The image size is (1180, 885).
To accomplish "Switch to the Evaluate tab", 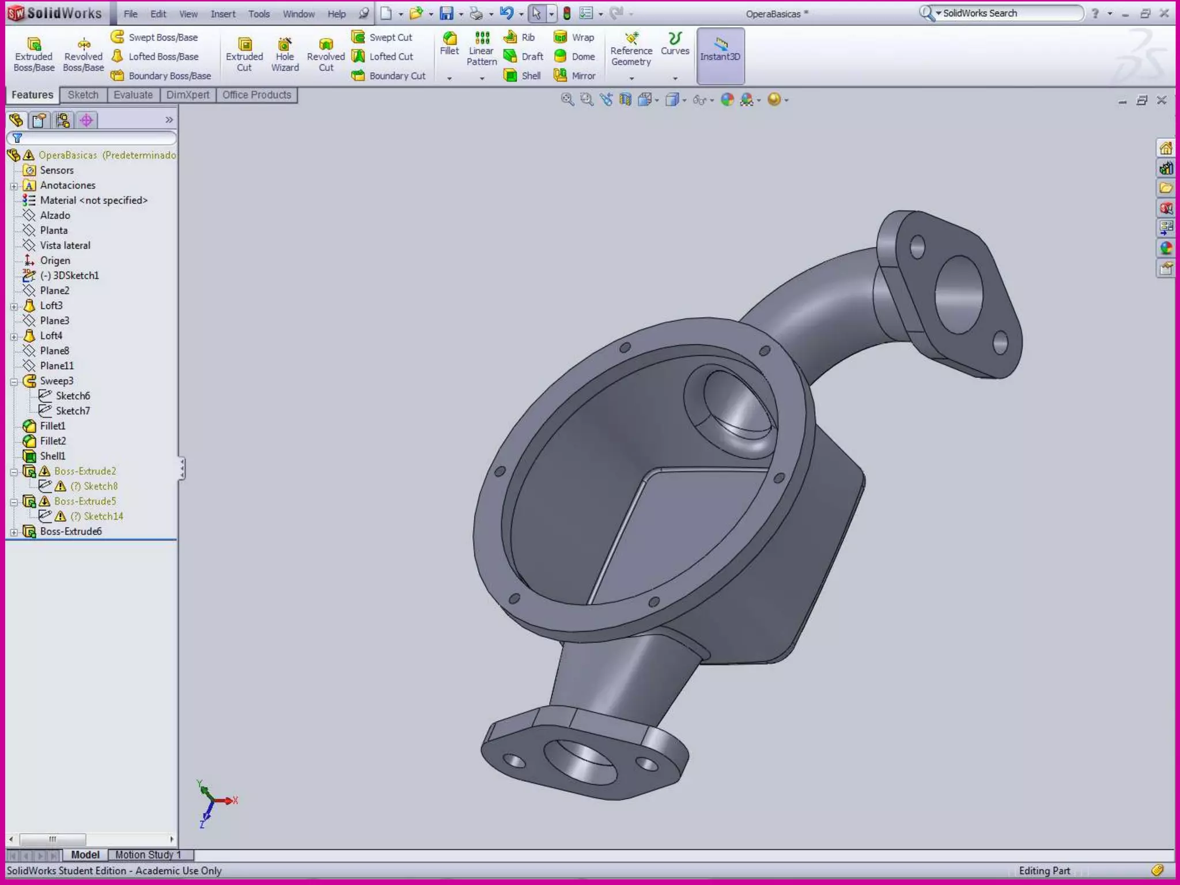I will 133,95.
